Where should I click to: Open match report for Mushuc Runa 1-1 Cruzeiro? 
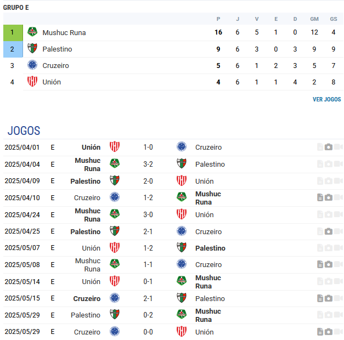tap(320, 264)
